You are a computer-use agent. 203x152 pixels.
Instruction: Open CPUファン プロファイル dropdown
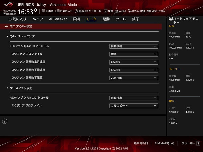click(x=134, y=54)
